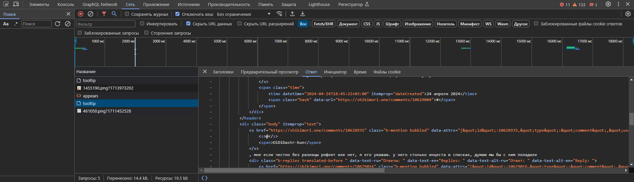Filter requests by Fetch/XHR

tap(323, 24)
